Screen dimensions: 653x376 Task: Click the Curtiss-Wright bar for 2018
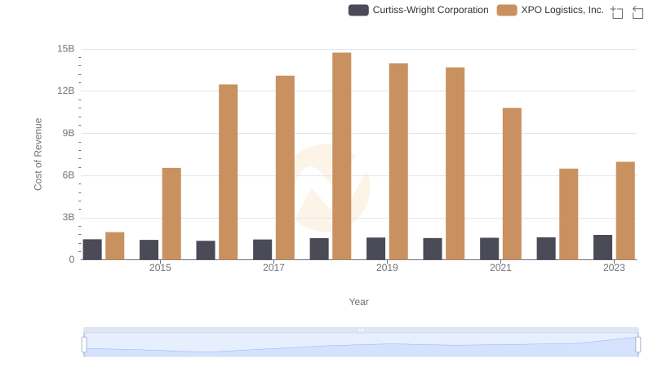point(319,249)
